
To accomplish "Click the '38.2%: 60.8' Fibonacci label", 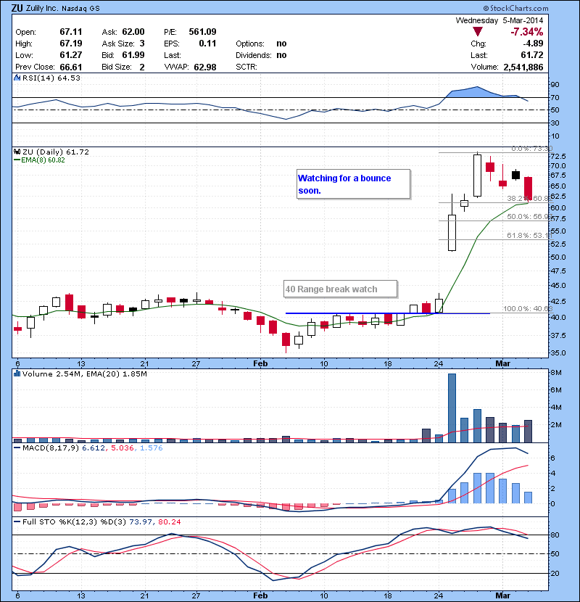I will click(x=529, y=199).
